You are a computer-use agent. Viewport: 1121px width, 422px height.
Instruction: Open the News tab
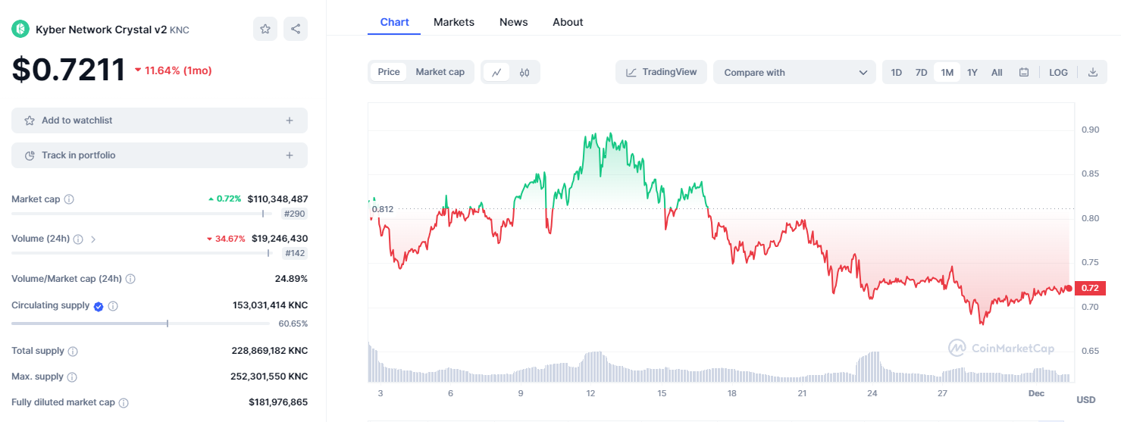point(513,22)
